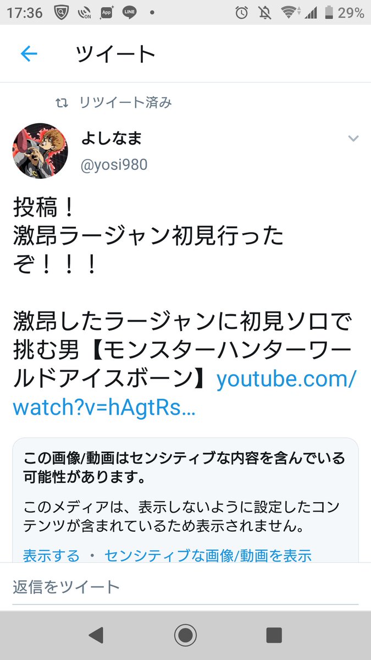Viewport: 371px width, 660px height.
Task: Tap the ツイート header title
Action: 115,53
